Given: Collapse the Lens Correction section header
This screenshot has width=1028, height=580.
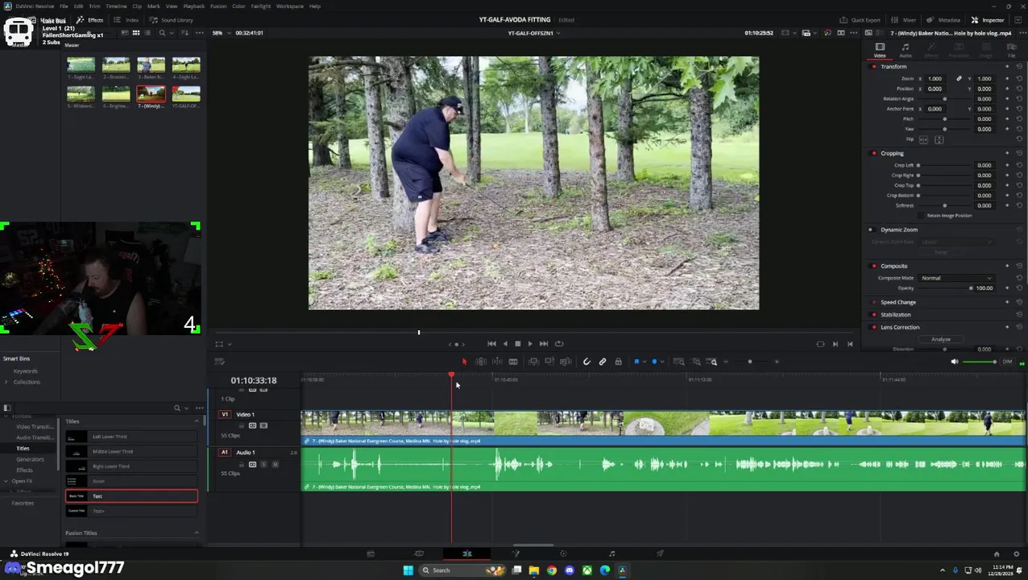Looking at the screenshot, I should coord(900,327).
